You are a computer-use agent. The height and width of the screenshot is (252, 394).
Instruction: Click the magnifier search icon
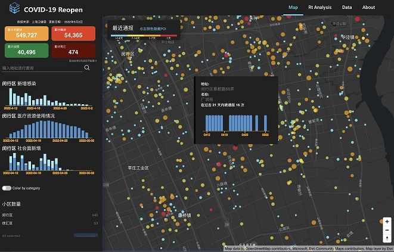pos(87,68)
